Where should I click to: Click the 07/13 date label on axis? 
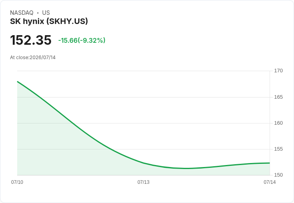(x=143, y=182)
